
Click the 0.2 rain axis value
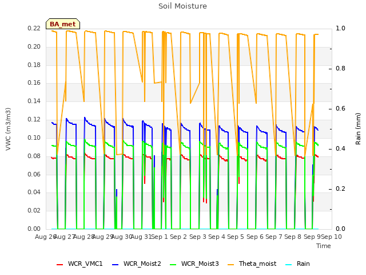point(340,188)
